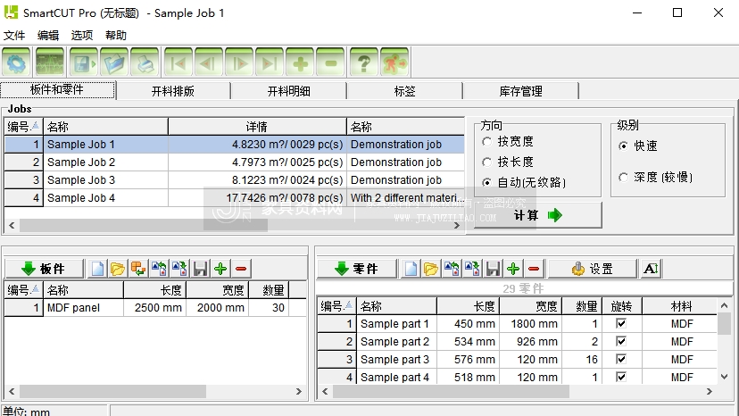Viewport: 739px width, 416px height.
Task: Add a part with green plus icon
Action: point(513,269)
